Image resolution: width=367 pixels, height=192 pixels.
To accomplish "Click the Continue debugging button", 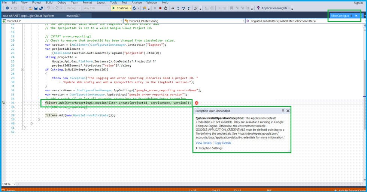I will point(120,8).
